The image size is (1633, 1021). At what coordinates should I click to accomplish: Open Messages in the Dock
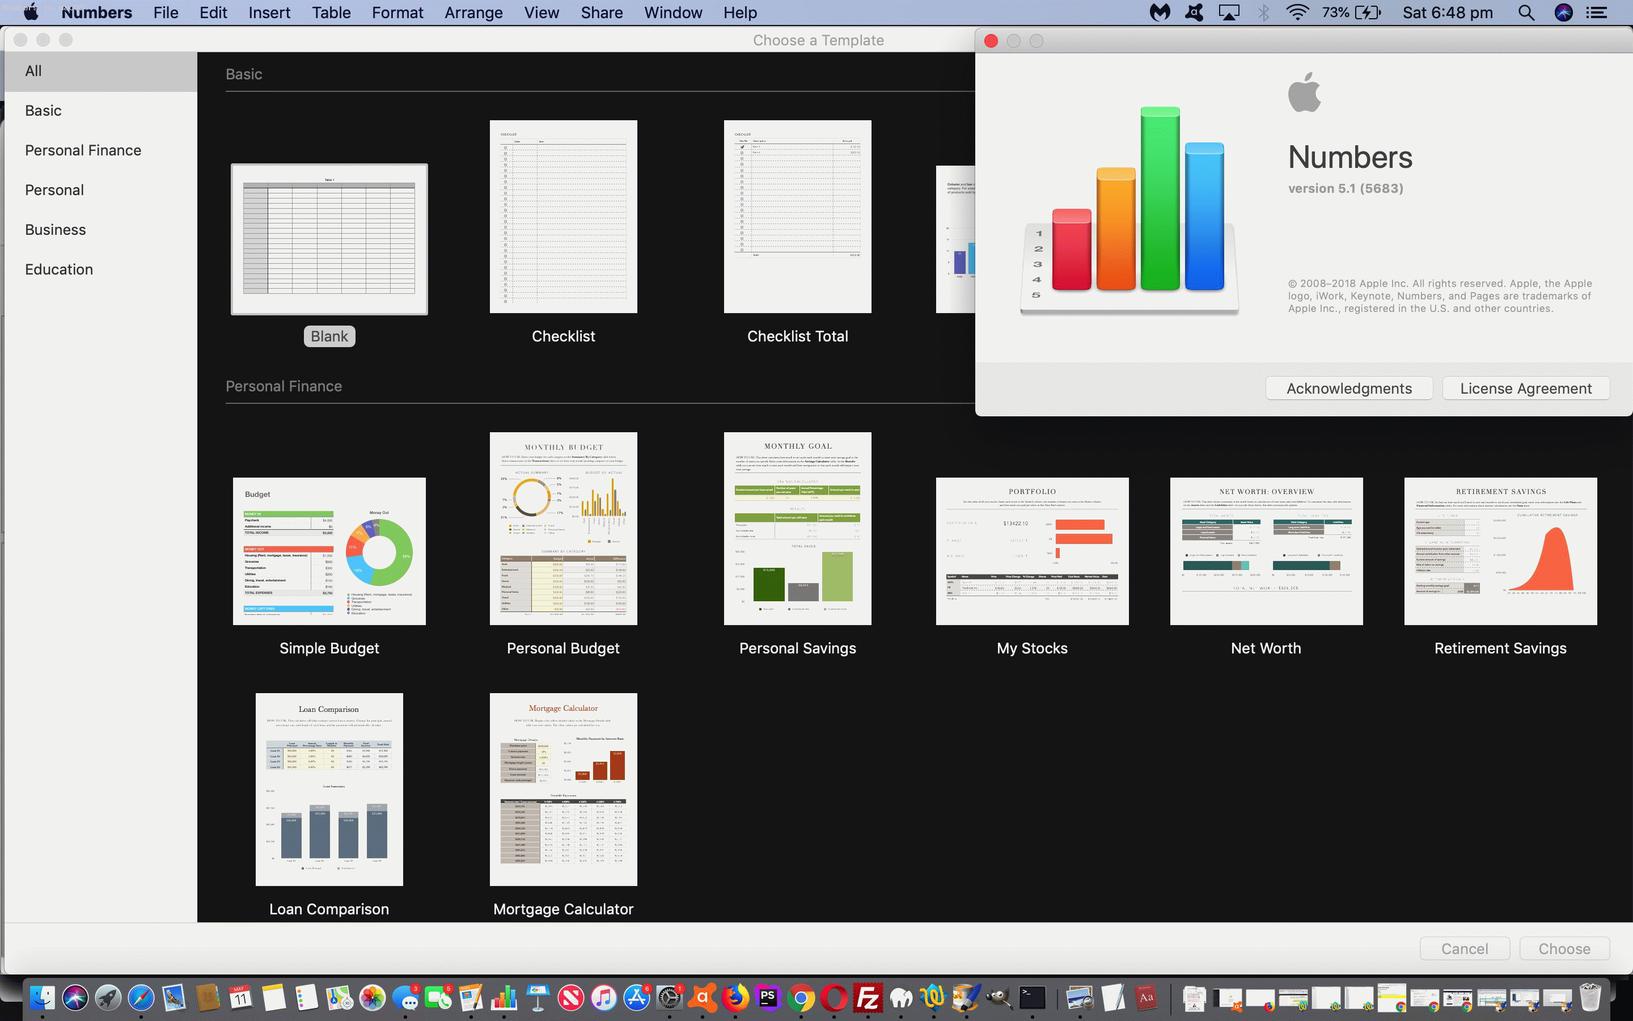point(405,998)
